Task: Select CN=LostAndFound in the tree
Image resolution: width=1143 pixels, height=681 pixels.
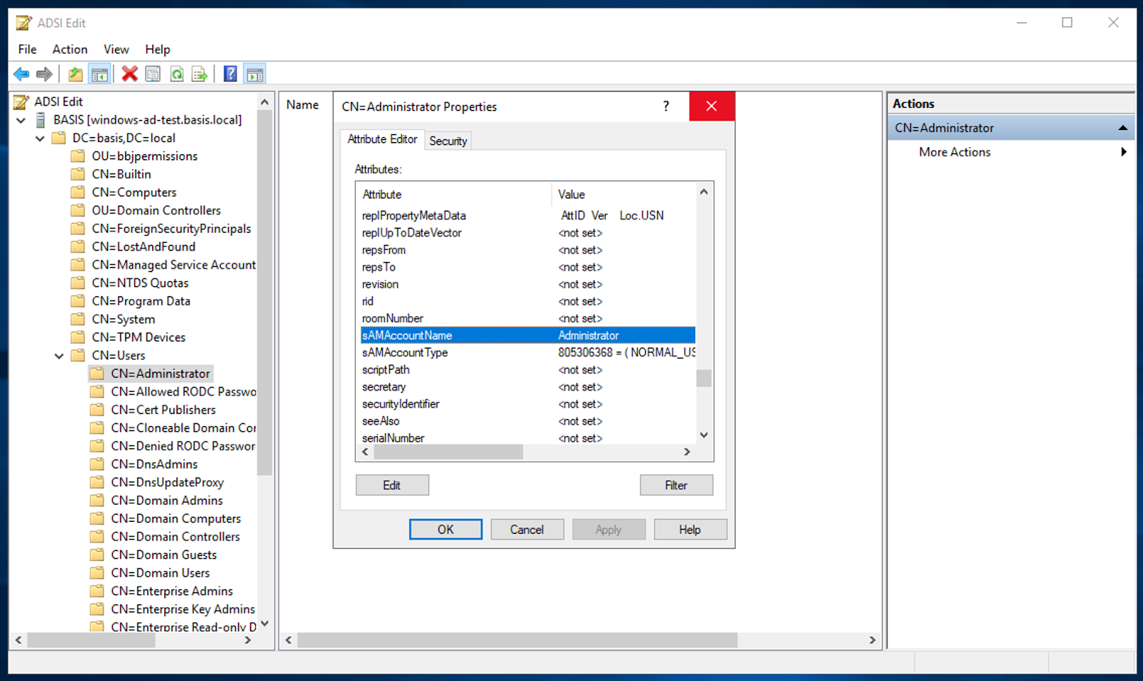Action: point(144,247)
